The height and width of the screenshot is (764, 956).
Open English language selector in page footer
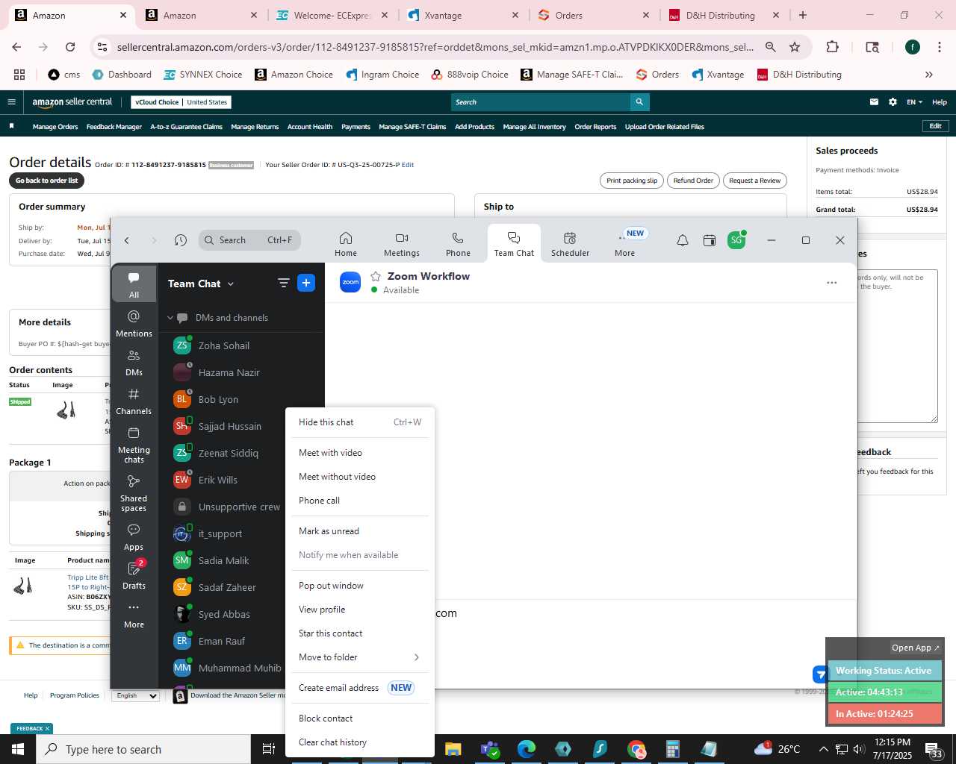pos(135,695)
